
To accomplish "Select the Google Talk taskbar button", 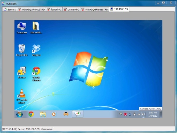I will point(78,114).
